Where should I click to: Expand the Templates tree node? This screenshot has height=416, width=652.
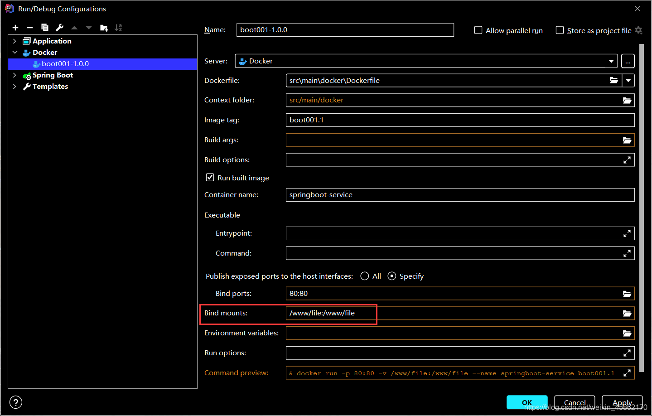click(x=14, y=87)
